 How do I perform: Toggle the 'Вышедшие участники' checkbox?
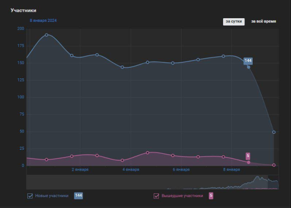pos(156,196)
